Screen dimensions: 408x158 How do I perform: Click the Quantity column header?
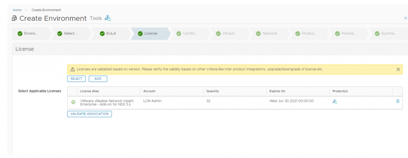tap(213, 91)
